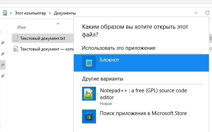Expand the chevron before Документы
This screenshot has width=212, height=132.
[x=50, y=13]
